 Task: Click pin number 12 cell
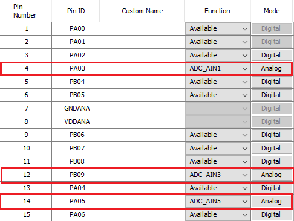tap(26, 175)
